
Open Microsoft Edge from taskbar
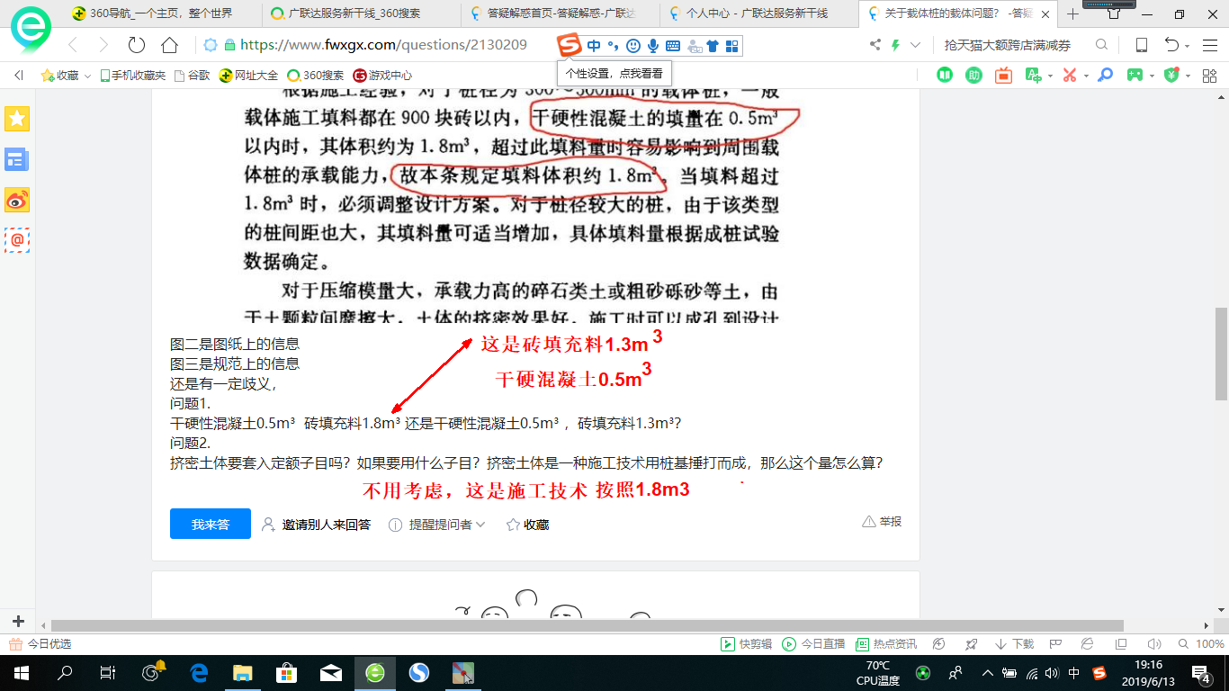[199, 672]
